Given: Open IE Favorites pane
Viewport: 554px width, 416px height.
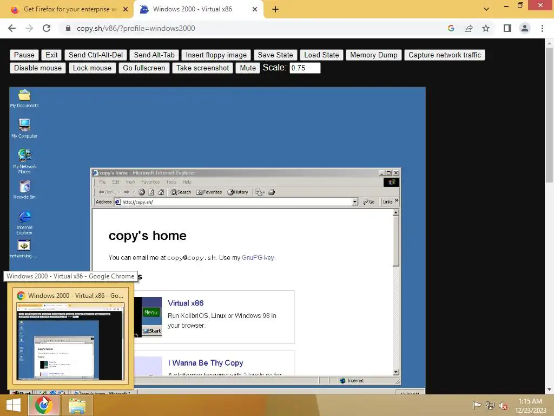Looking at the screenshot, I should click(x=209, y=192).
